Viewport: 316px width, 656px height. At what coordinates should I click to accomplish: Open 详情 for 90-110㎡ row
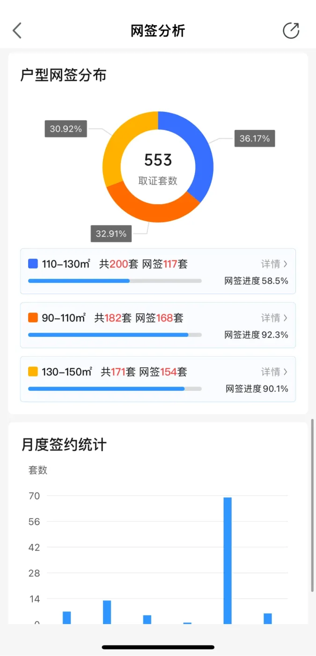pos(274,318)
